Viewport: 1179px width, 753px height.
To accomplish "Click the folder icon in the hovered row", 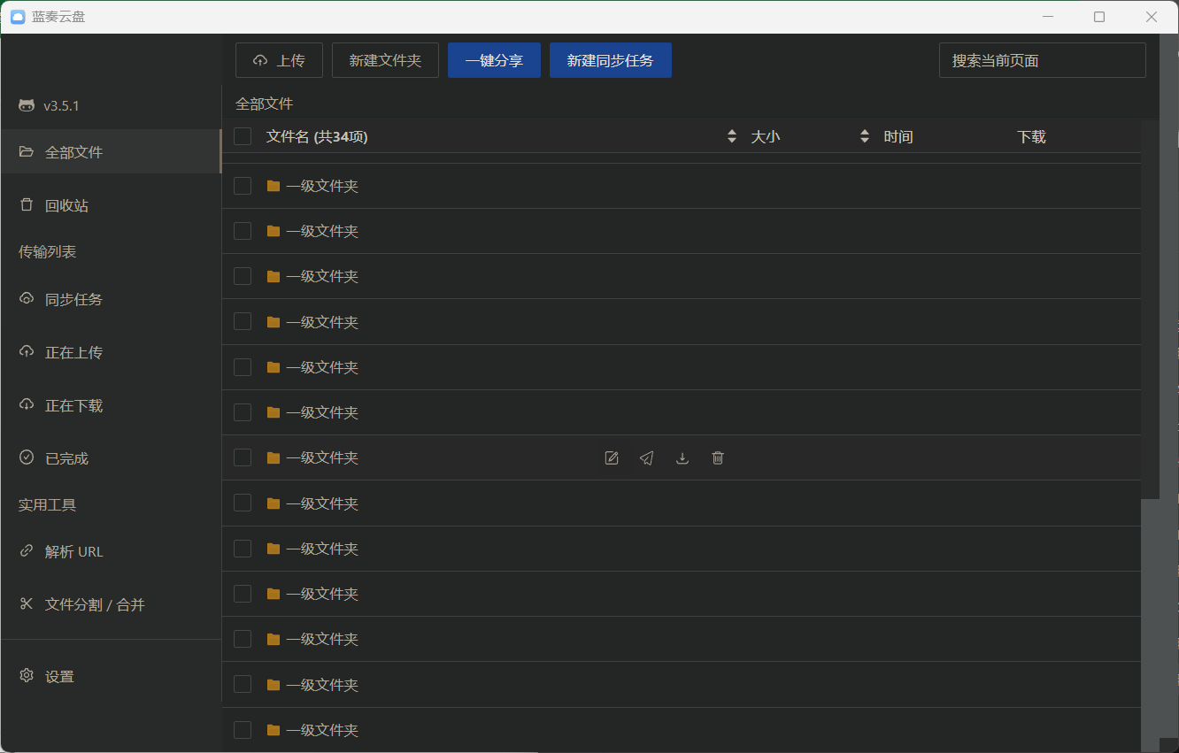I will (274, 457).
